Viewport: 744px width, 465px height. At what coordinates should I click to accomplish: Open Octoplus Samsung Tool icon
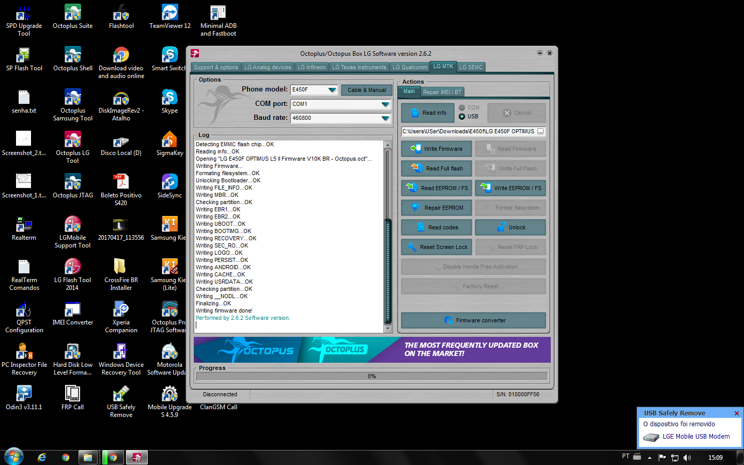pos(73,105)
